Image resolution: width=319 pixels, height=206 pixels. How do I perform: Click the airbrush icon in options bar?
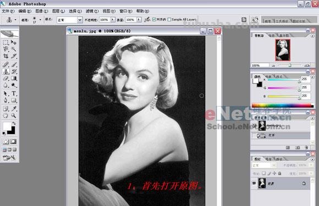pyautogui.click(x=147, y=20)
